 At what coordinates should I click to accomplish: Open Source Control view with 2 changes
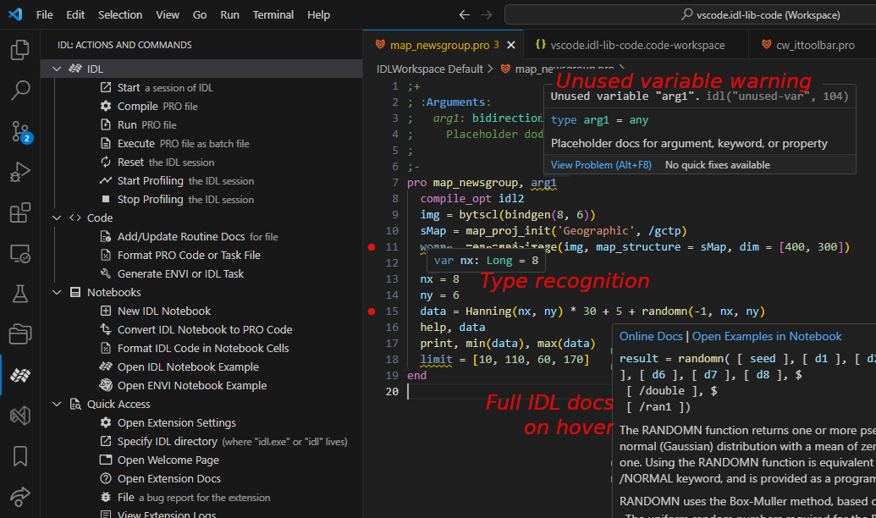pyautogui.click(x=20, y=131)
